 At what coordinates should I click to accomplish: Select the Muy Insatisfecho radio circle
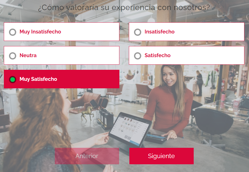click(x=13, y=32)
